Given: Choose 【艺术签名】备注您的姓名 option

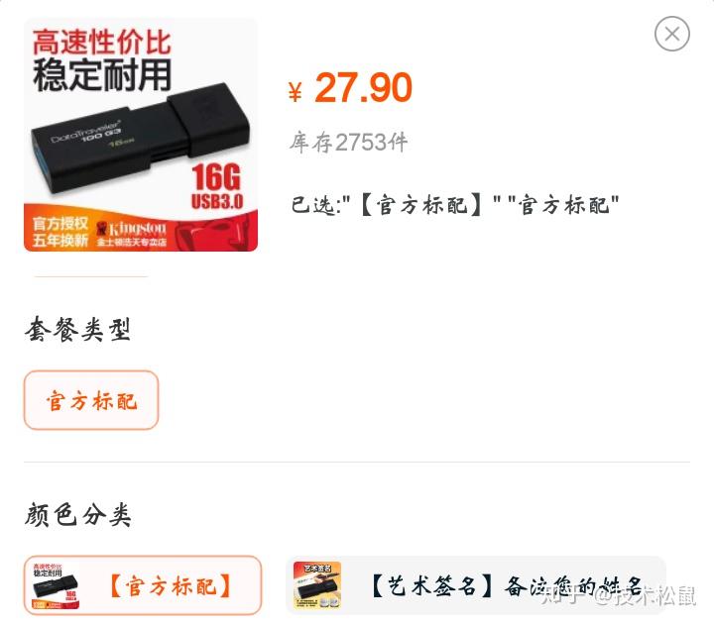Looking at the screenshot, I should tap(476, 585).
